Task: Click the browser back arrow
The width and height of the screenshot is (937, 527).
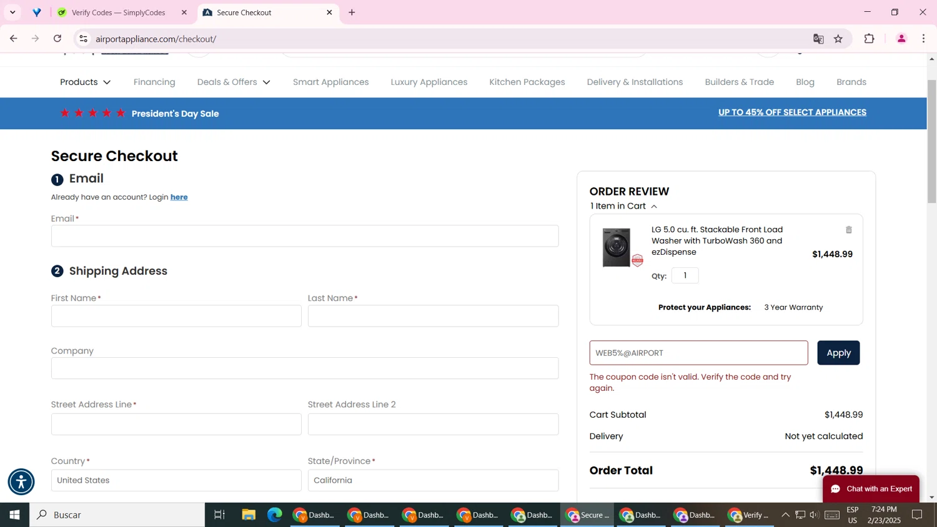Action: (13, 39)
